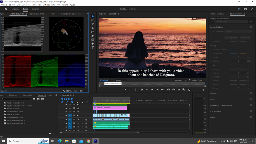The width and height of the screenshot is (256, 144).
Task: Select the Track Select Forward tool
Action: click(x=93, y=20)
